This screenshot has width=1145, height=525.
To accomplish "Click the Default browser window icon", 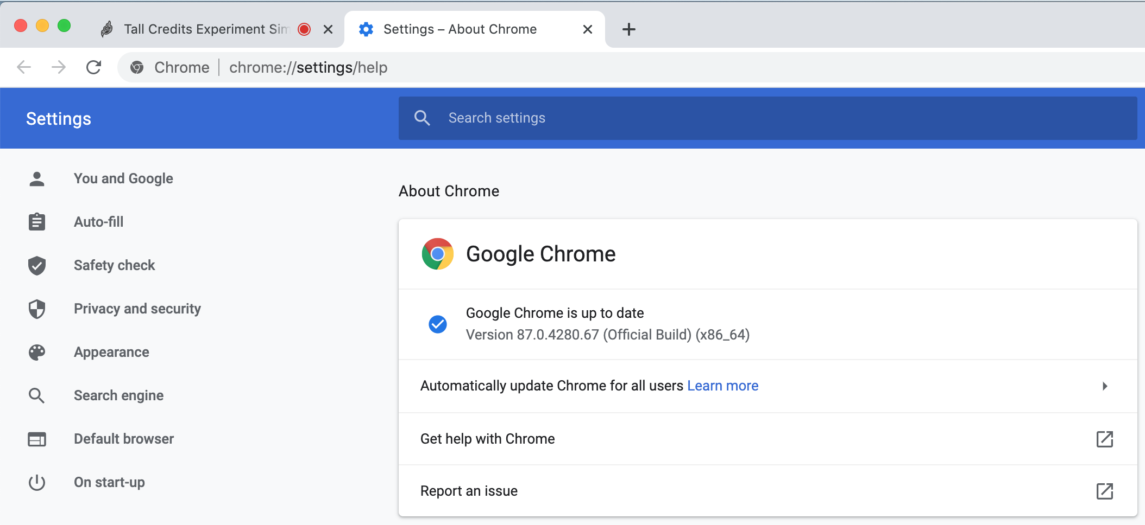I will (37, 439).
